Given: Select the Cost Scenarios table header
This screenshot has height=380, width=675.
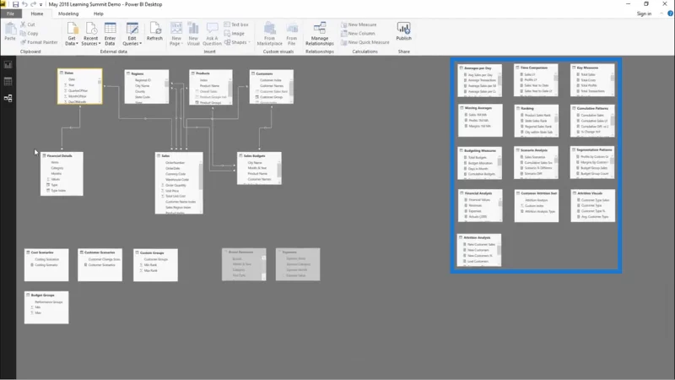Looking at the screenshot, I should 46,252.
